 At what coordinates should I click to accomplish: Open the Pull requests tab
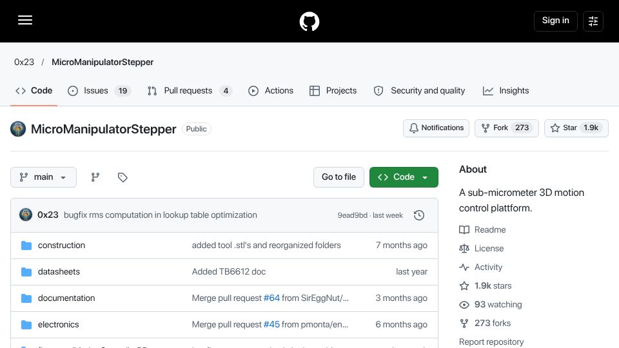pos(190,91)
